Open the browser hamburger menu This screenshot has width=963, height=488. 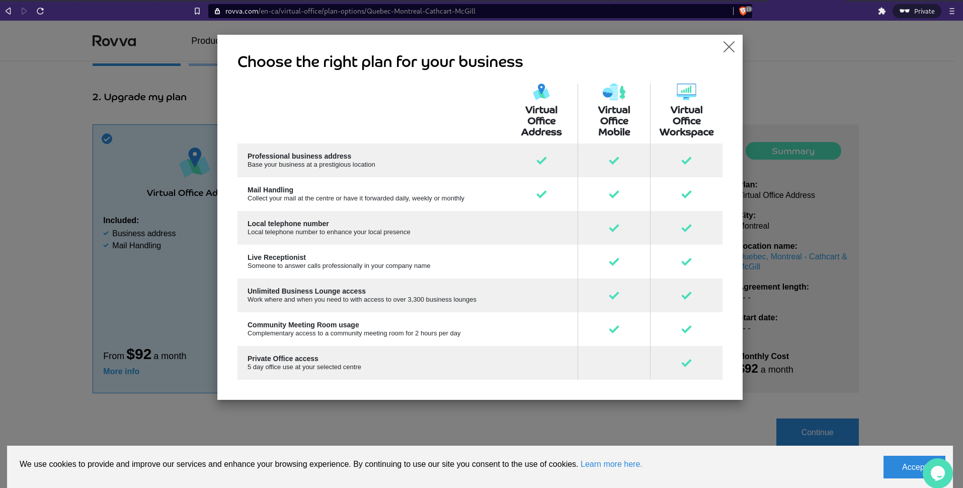pyautogui.click(x=952, y=11)
